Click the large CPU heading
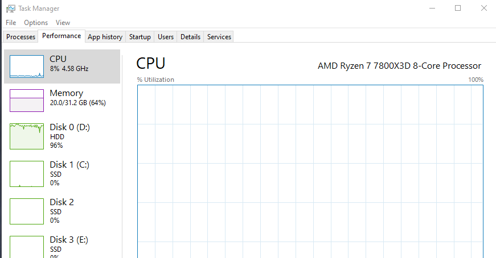Image resolution: width=496 pixels, height=258 pixels. (150, 63)
